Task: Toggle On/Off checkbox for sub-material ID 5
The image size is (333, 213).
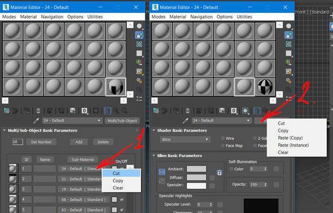Action: click(122, 210)
